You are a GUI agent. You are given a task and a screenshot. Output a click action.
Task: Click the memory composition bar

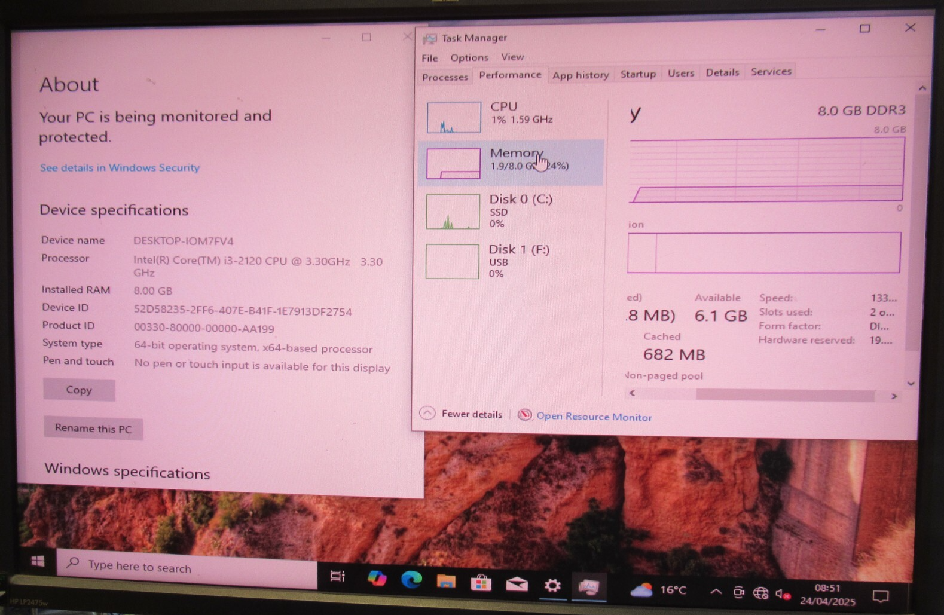[764, 253]
